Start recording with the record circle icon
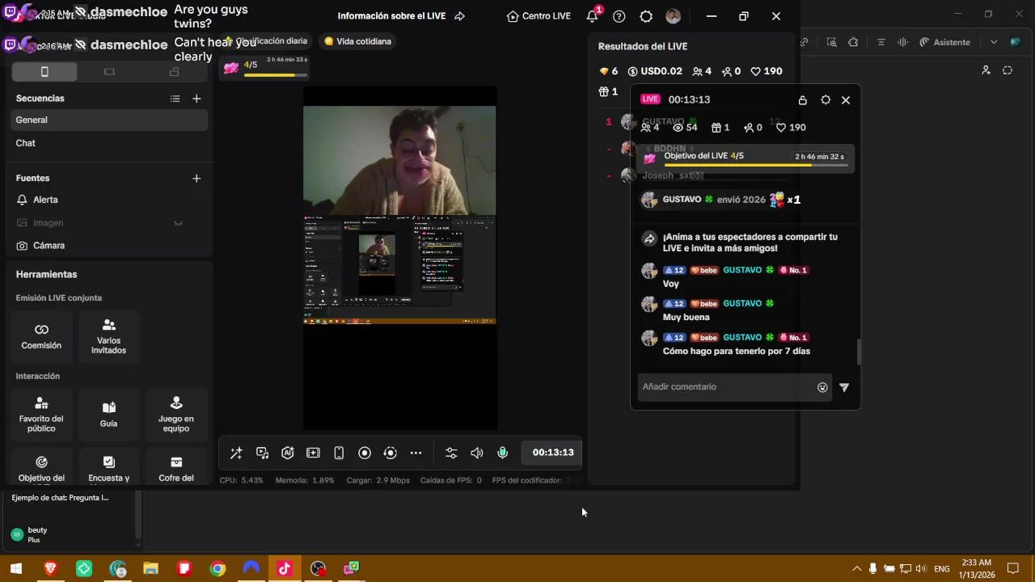This screenshot has width=1035, height=582. click(x=365, y=453)
